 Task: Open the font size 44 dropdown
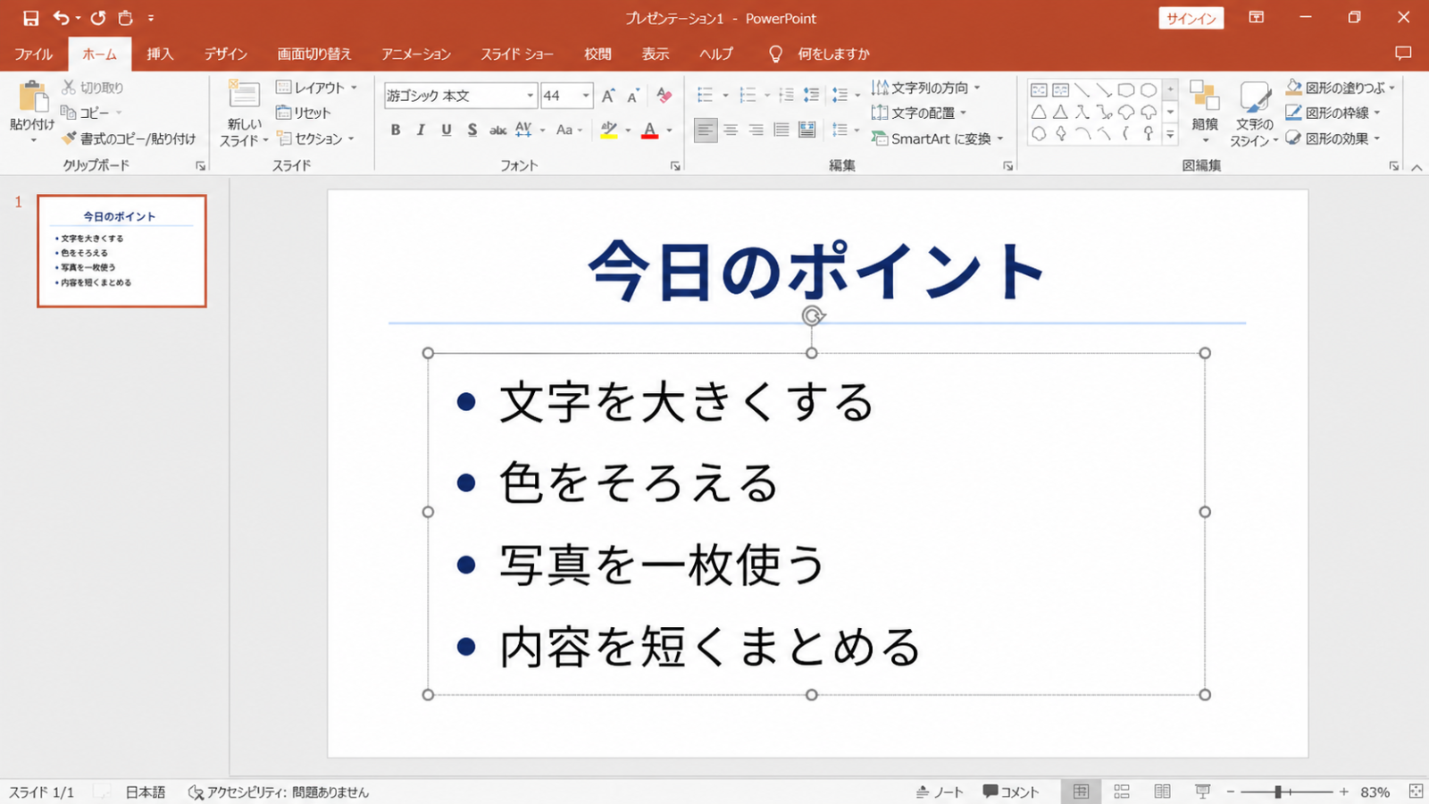click(x=586, y=96)
